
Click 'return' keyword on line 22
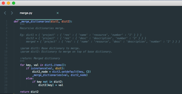tap(24, 92)
